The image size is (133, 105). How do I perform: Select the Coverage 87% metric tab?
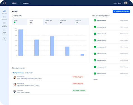pyautogui.click(x=82, y=22)
